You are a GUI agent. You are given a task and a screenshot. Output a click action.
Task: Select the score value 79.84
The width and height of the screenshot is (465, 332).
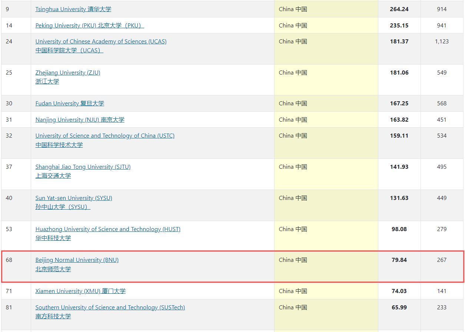(399, 260)
